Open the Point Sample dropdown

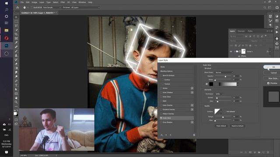[52, 7]
